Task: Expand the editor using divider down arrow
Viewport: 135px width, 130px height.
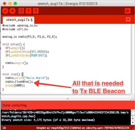Action: point(133,99)
